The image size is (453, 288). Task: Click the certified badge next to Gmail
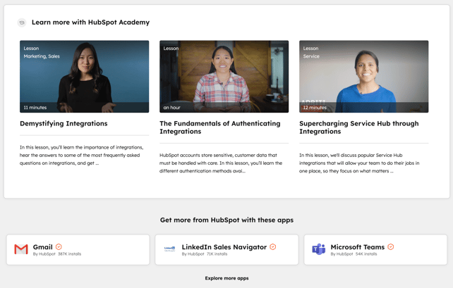click(x=59, y=246)
